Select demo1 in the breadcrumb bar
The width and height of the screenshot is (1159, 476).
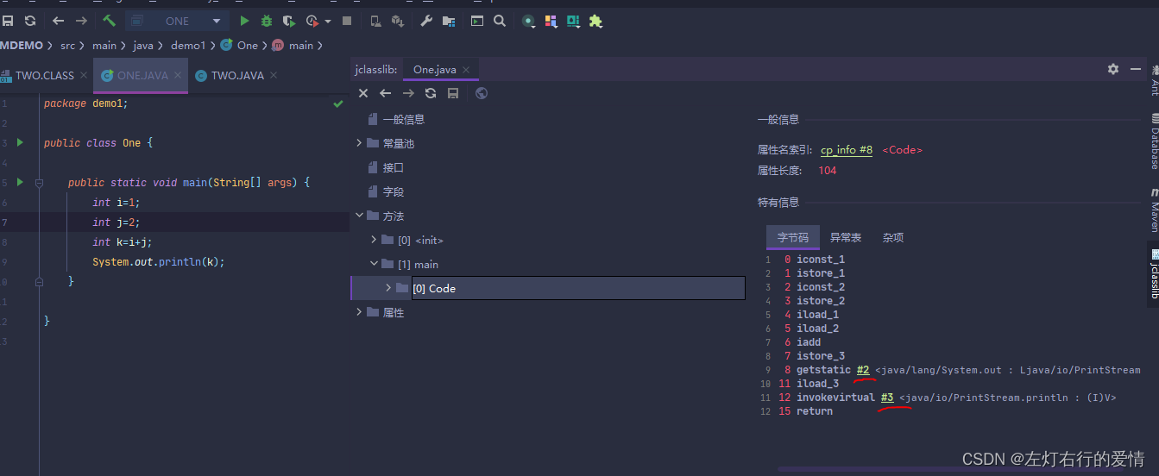(x=188, y=45)
